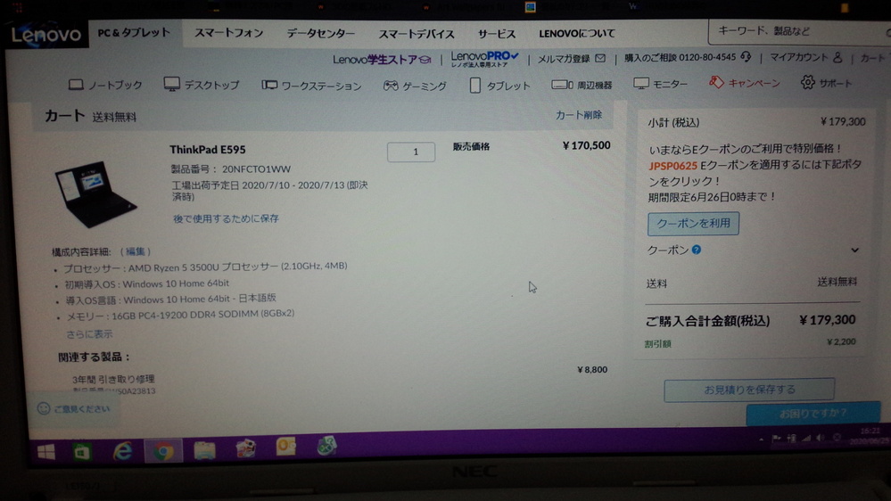Click the Action Center flag tray icon

coord(776,439)
